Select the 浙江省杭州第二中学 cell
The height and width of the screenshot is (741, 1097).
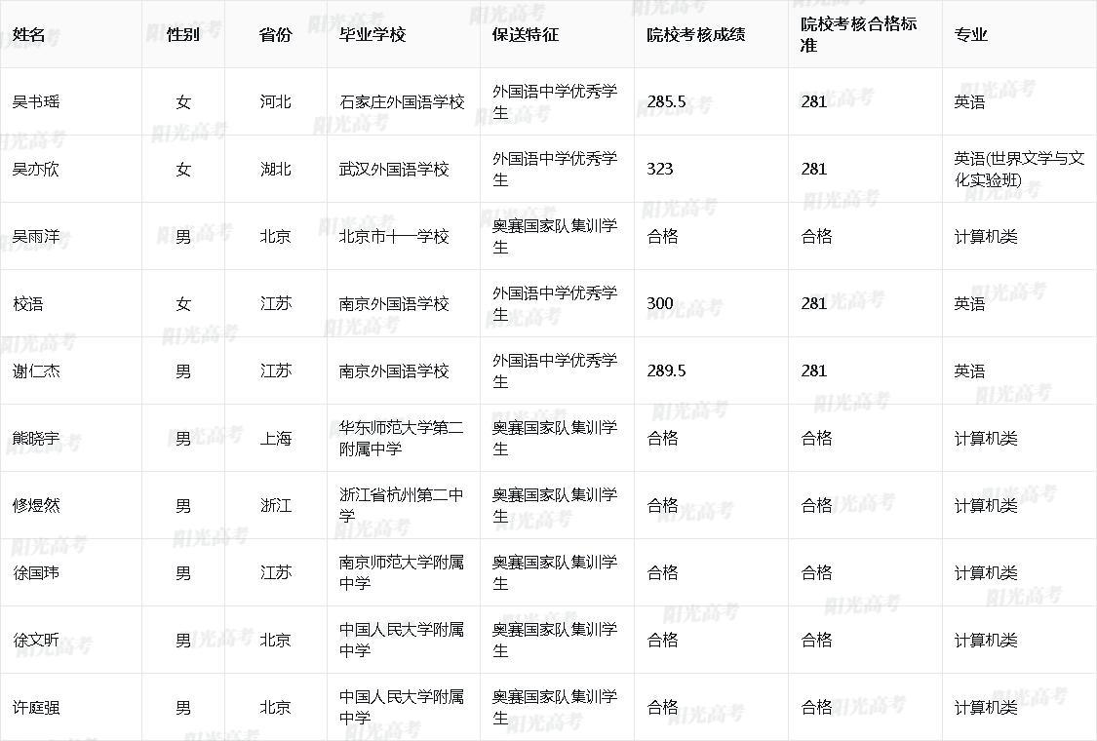click(x=402, y=505)
